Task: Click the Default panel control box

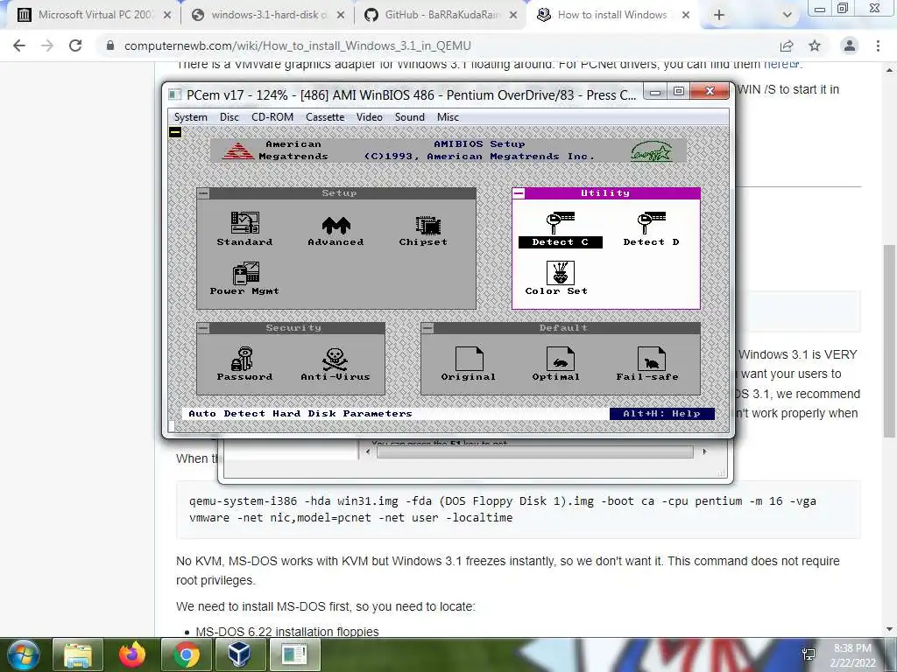Action: click(x=427, y=328)
